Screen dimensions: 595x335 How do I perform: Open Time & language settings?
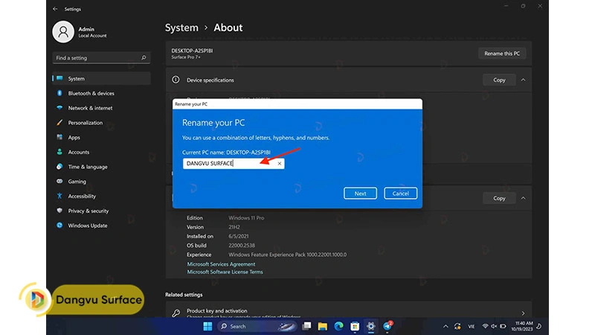click(x=101, y=167)
